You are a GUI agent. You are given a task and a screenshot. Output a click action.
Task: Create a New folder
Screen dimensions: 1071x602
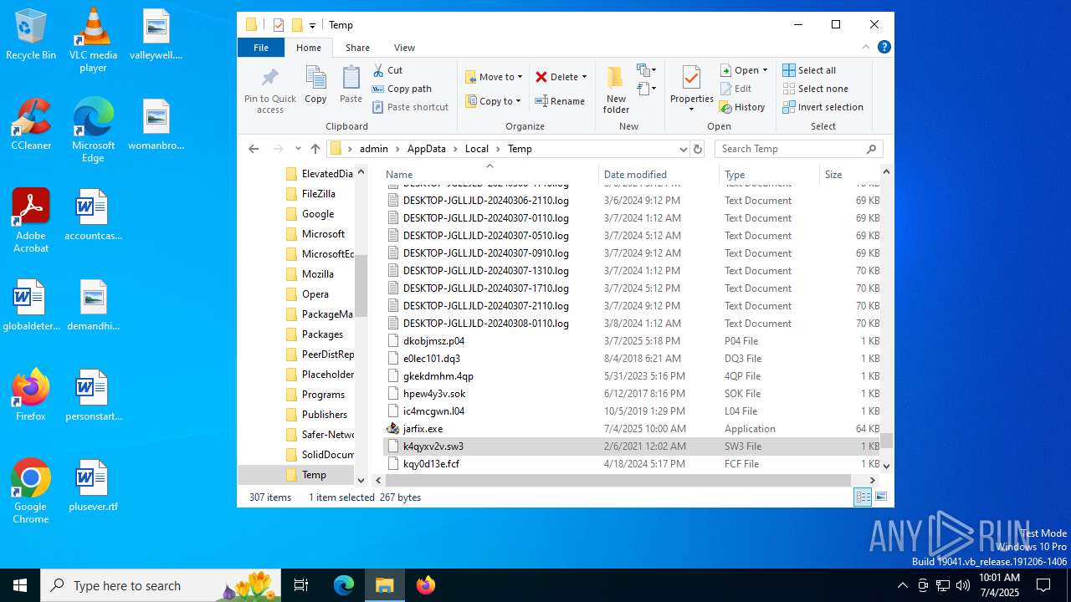[616, 89]
